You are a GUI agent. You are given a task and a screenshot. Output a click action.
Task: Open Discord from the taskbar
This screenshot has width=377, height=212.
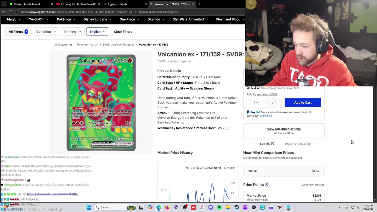(211, 207)
